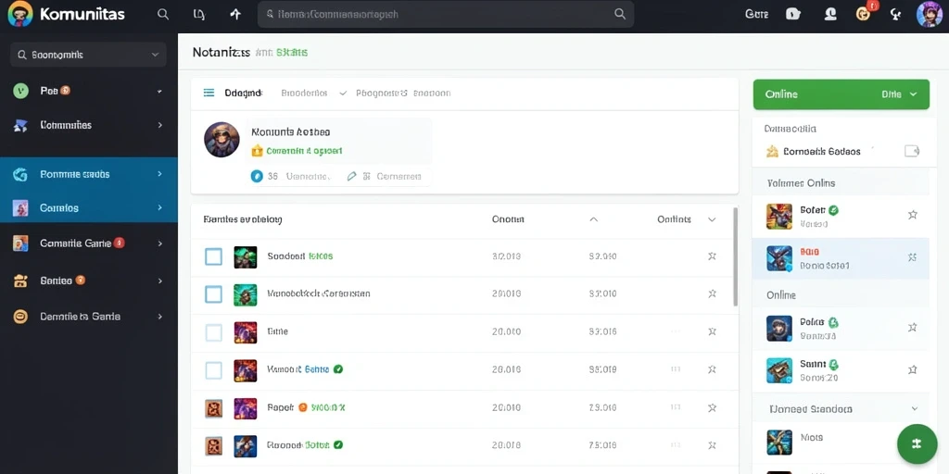Open notifications icon with red badge
Image resolution: width=949 pixels, height=474 pixels.
[865, 13]
